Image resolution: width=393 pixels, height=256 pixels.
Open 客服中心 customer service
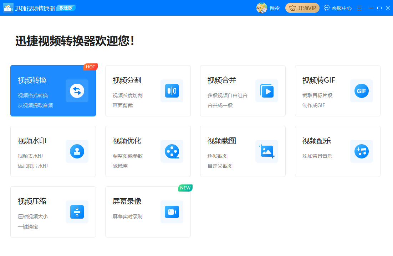tap(337, 7)
